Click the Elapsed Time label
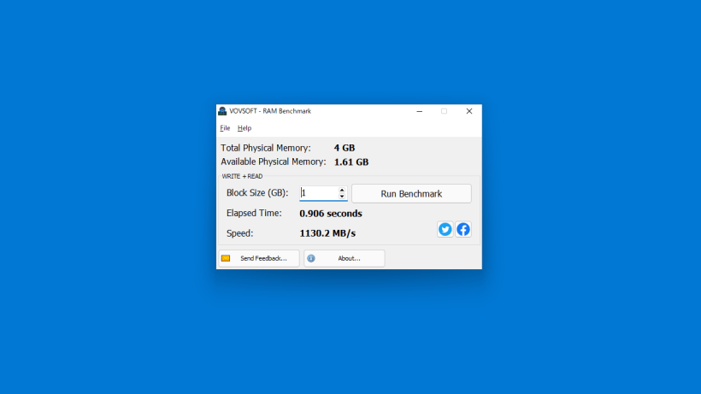This screenshot has height=394, width=701. point(254,213)
